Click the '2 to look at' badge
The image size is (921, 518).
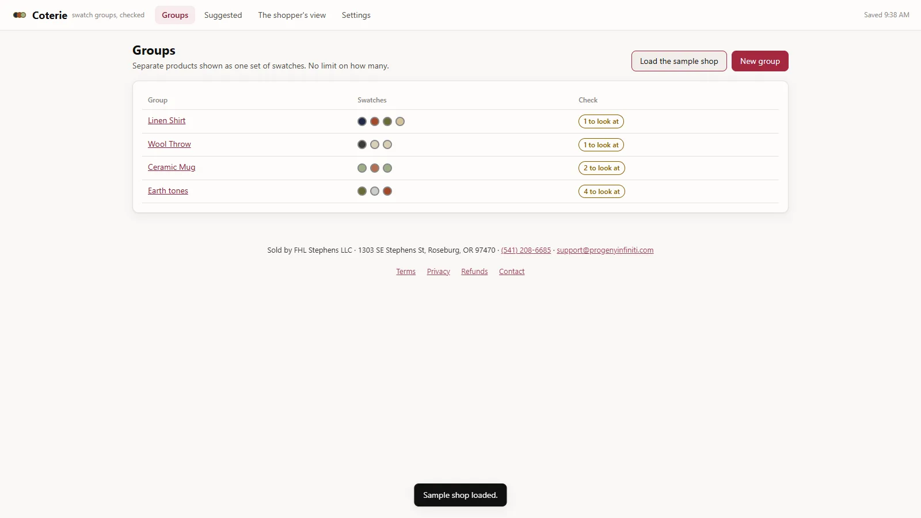(602, 168)
